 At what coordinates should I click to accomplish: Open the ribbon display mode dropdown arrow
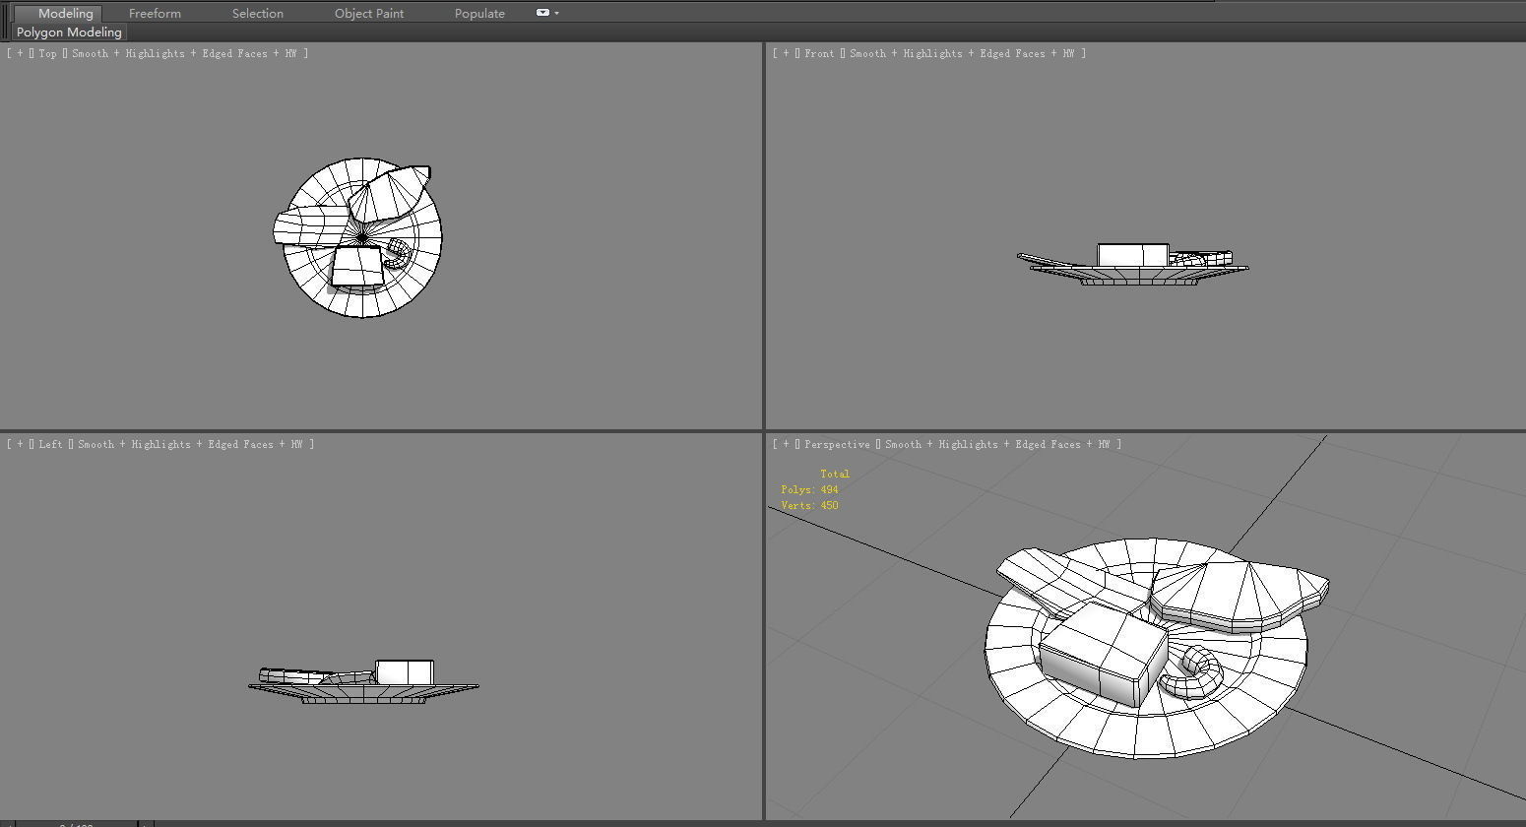tap(556, 14)
